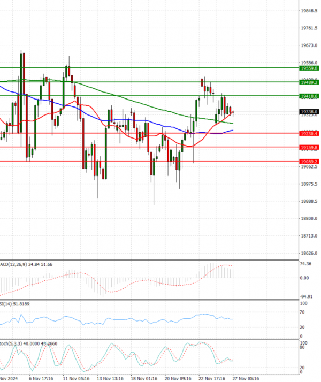Click the red 19230.4 support level tag
The image size is (321, 382).
309,134
